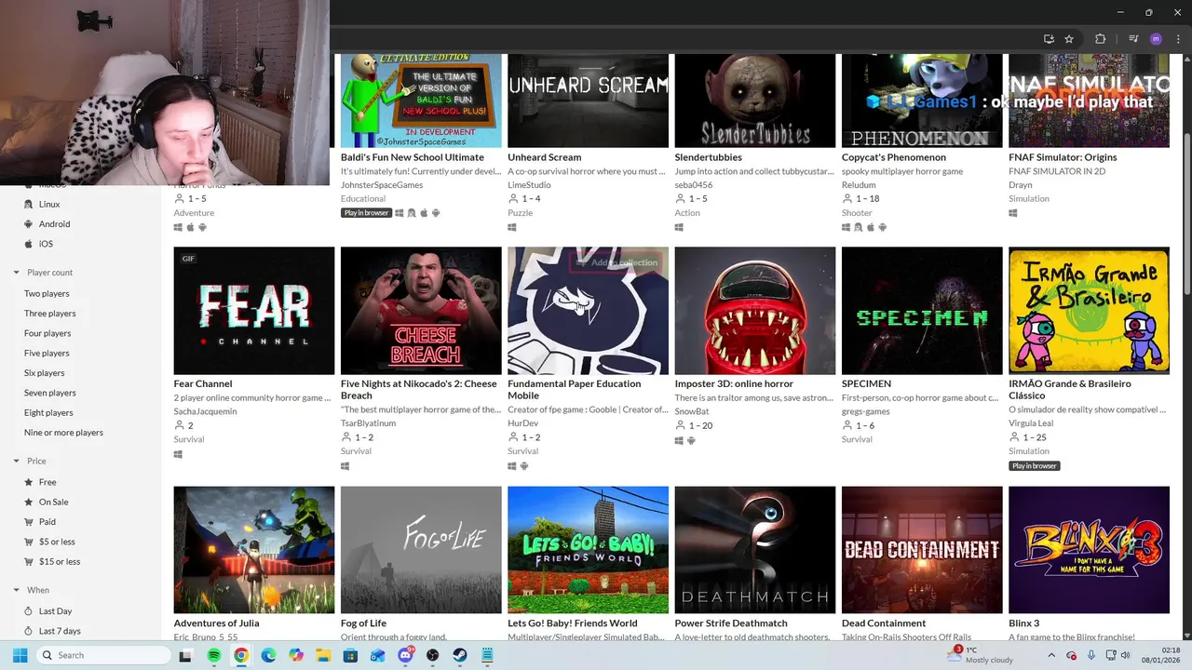Open Blinx 3 game thumbnail
Viewport: 1192px width, 670px height.
click(1089, 550)
